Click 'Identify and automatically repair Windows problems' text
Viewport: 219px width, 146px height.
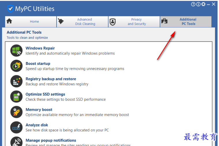(x=70, y=53)
